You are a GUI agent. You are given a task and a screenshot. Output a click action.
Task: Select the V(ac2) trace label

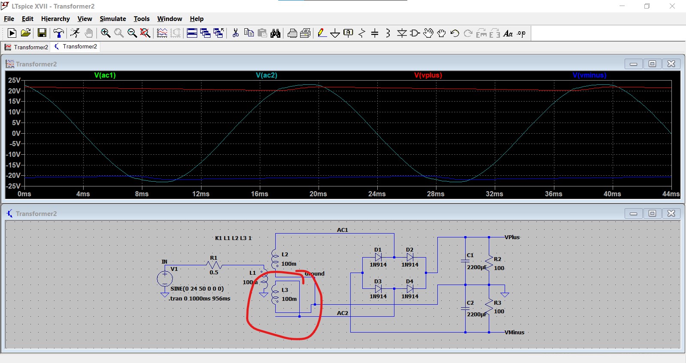[x=267, y=75]
